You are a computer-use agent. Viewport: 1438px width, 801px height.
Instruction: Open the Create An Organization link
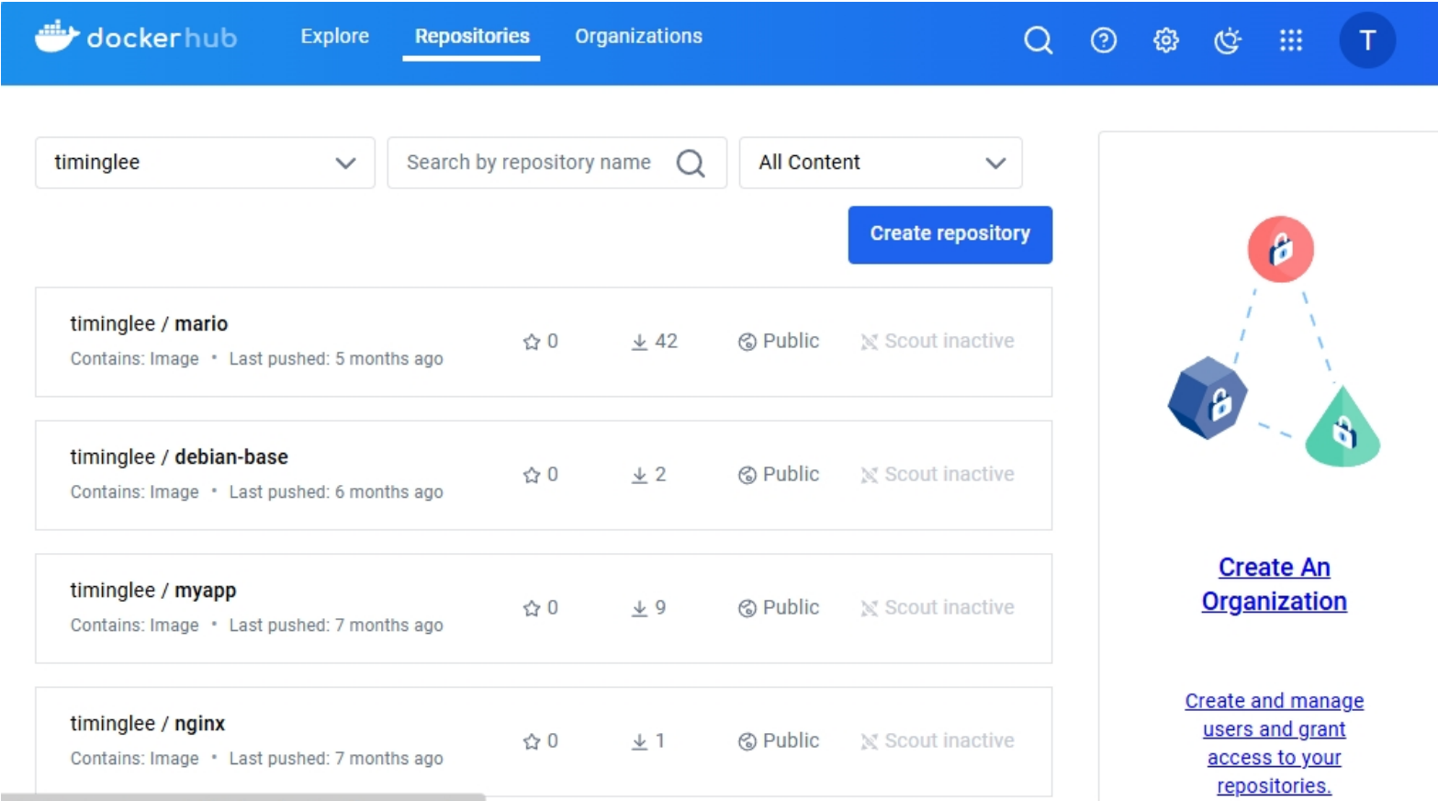(x=1274, y=584)
